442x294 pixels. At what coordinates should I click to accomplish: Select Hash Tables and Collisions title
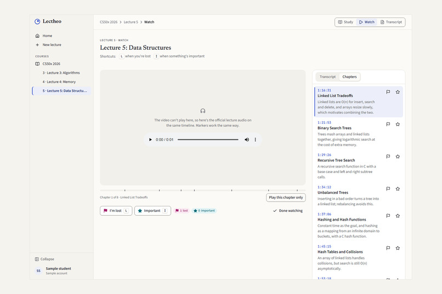pyautogui.click(x=340, y=252)
